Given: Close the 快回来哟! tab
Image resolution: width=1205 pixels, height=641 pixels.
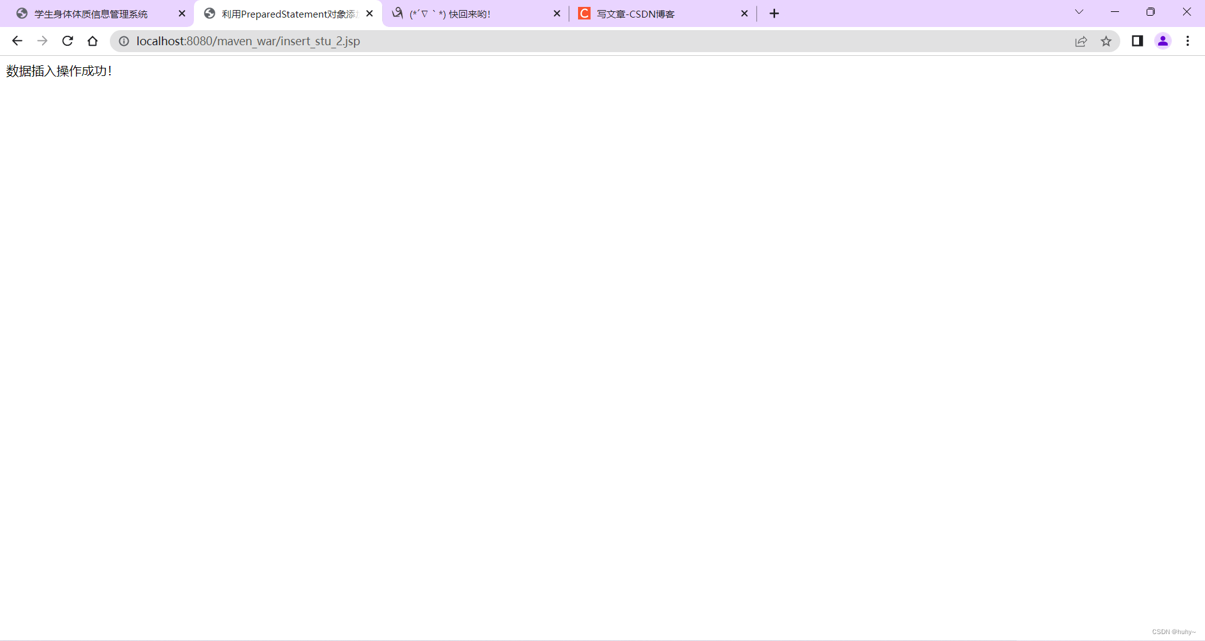Looking at the screenshot, I should 557,13.
